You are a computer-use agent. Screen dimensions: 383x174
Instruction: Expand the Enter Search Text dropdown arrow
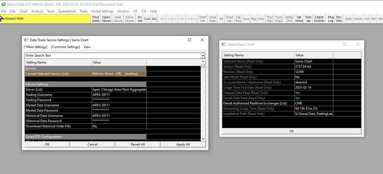pyautogui.click(x=203, y=56)
